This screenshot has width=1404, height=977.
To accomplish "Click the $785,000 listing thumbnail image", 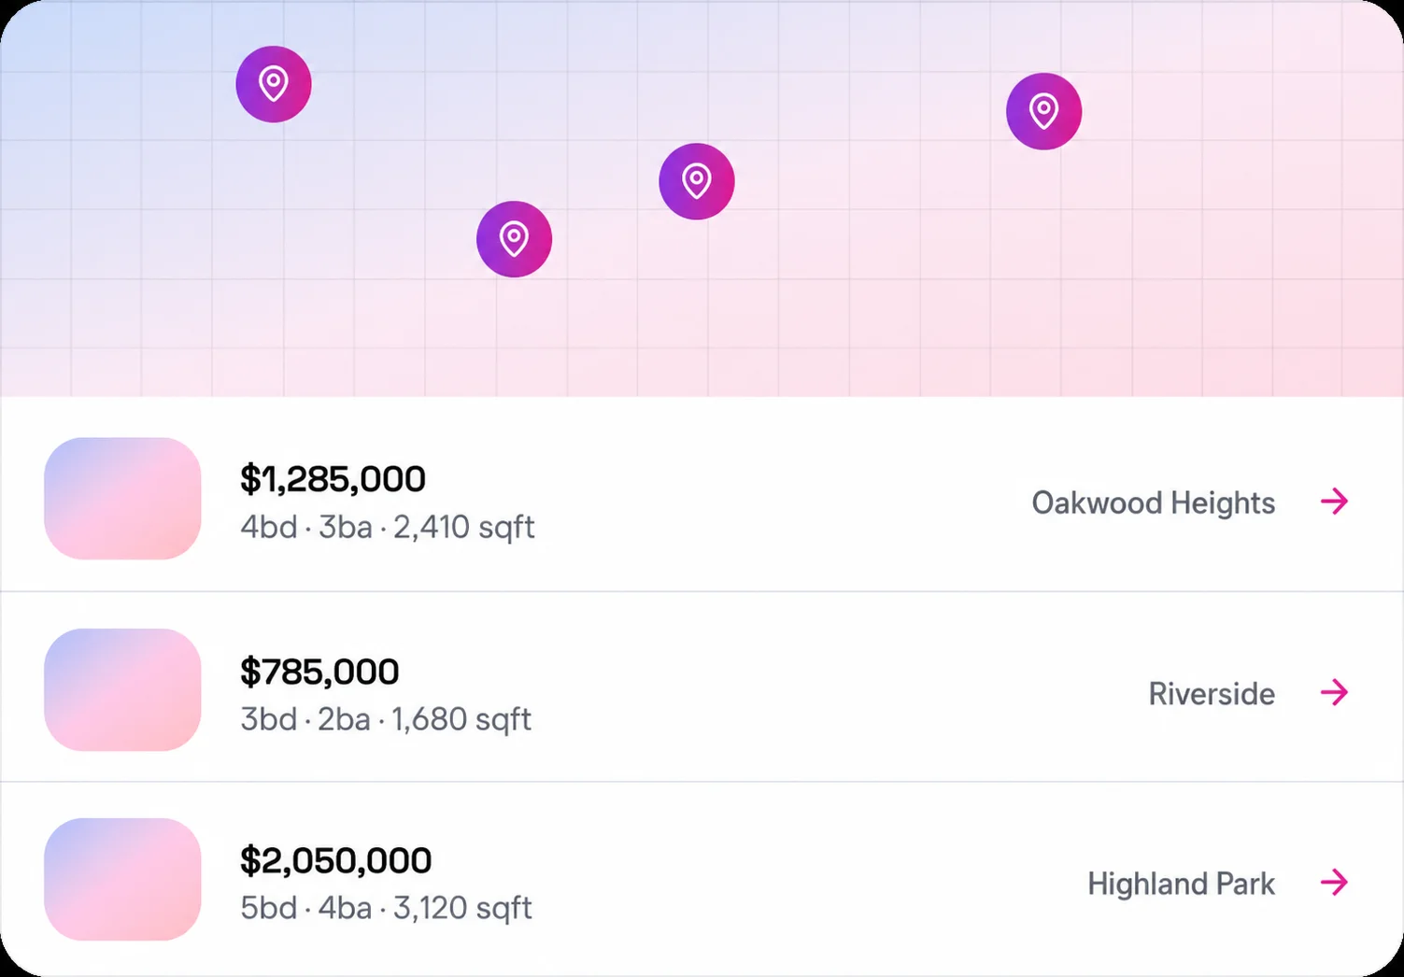I will click(x=122, y=689).
